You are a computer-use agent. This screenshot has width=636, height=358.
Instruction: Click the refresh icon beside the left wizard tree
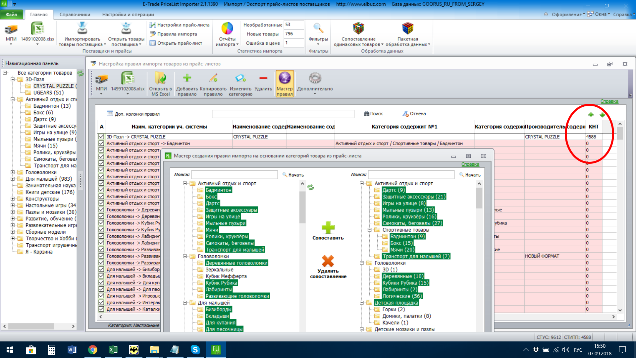310,187
